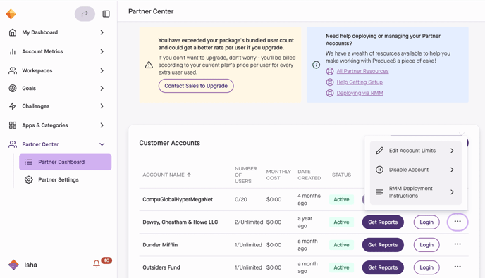The image size is (485, 278).
Task: Click the Date Created column header
Action: point(309,175)
